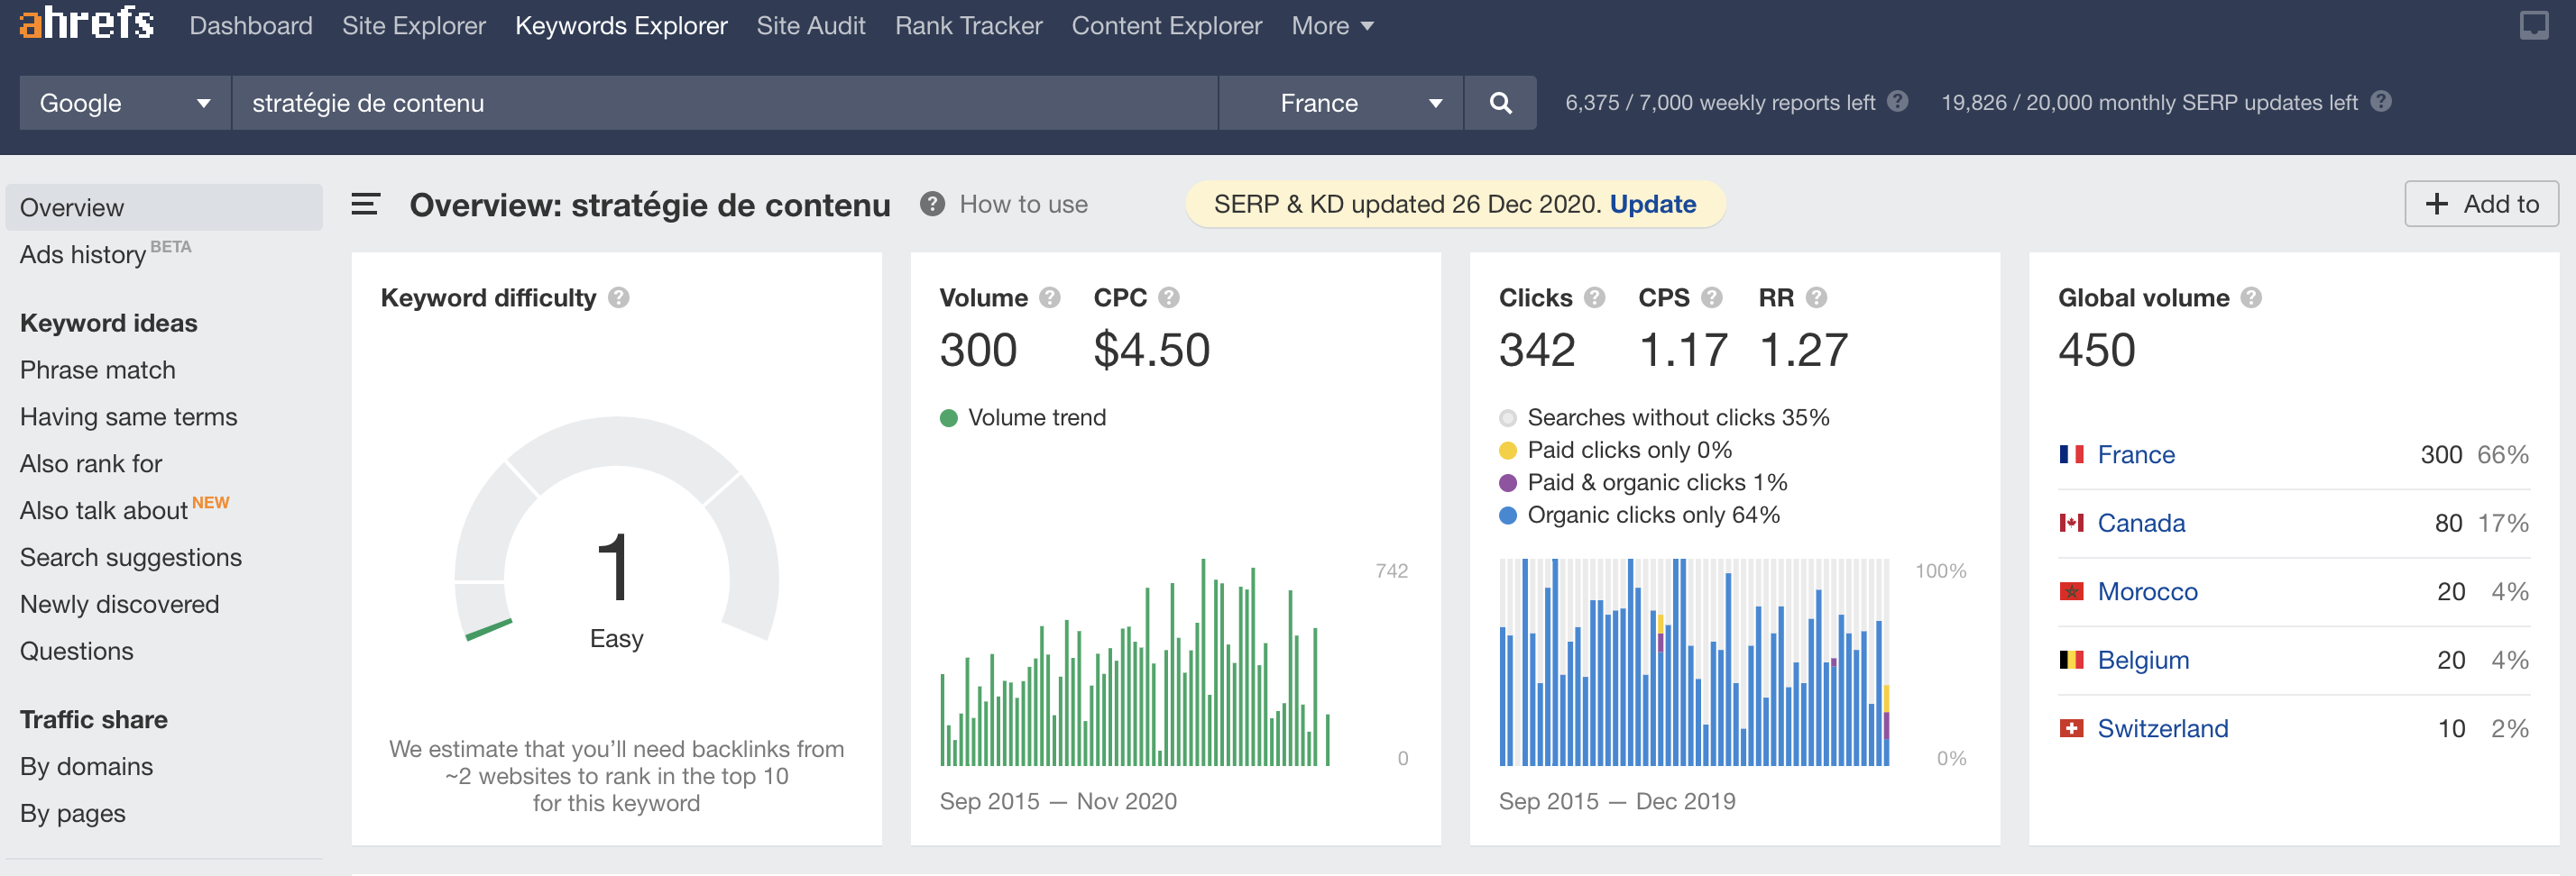The height and width of the screenshot is (876, 2576).
Task: Open the Google search engine dropdown
Action: pyautogui.click(x=125, y=103)
